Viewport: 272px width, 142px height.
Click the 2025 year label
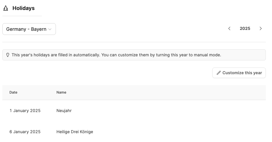pyautogui.click(x=245, y=28)
